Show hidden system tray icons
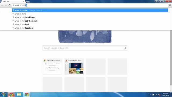 click(150, 95)
